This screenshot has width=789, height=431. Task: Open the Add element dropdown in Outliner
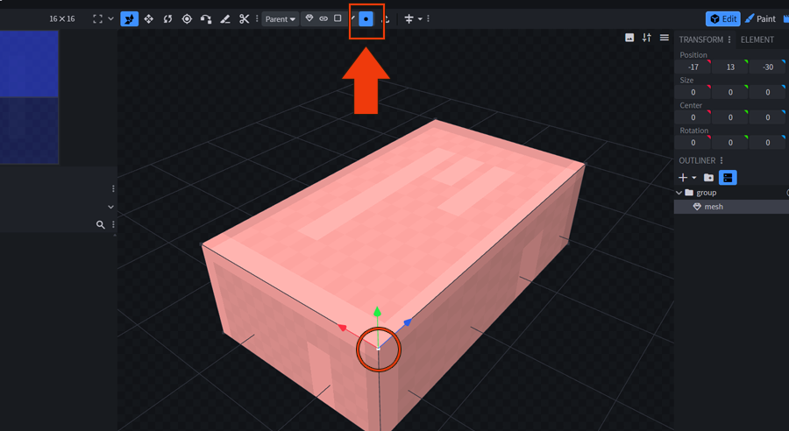[x=687, y=178]
